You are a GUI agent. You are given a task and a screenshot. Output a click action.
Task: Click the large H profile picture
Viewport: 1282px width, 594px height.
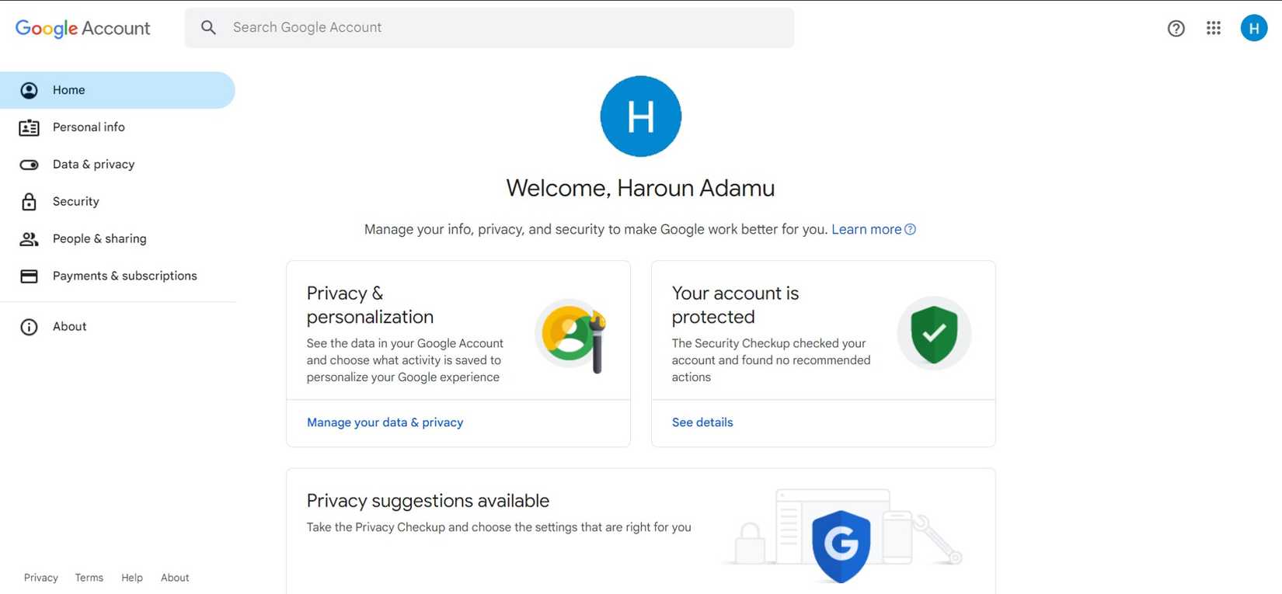(x=640, y=116)
